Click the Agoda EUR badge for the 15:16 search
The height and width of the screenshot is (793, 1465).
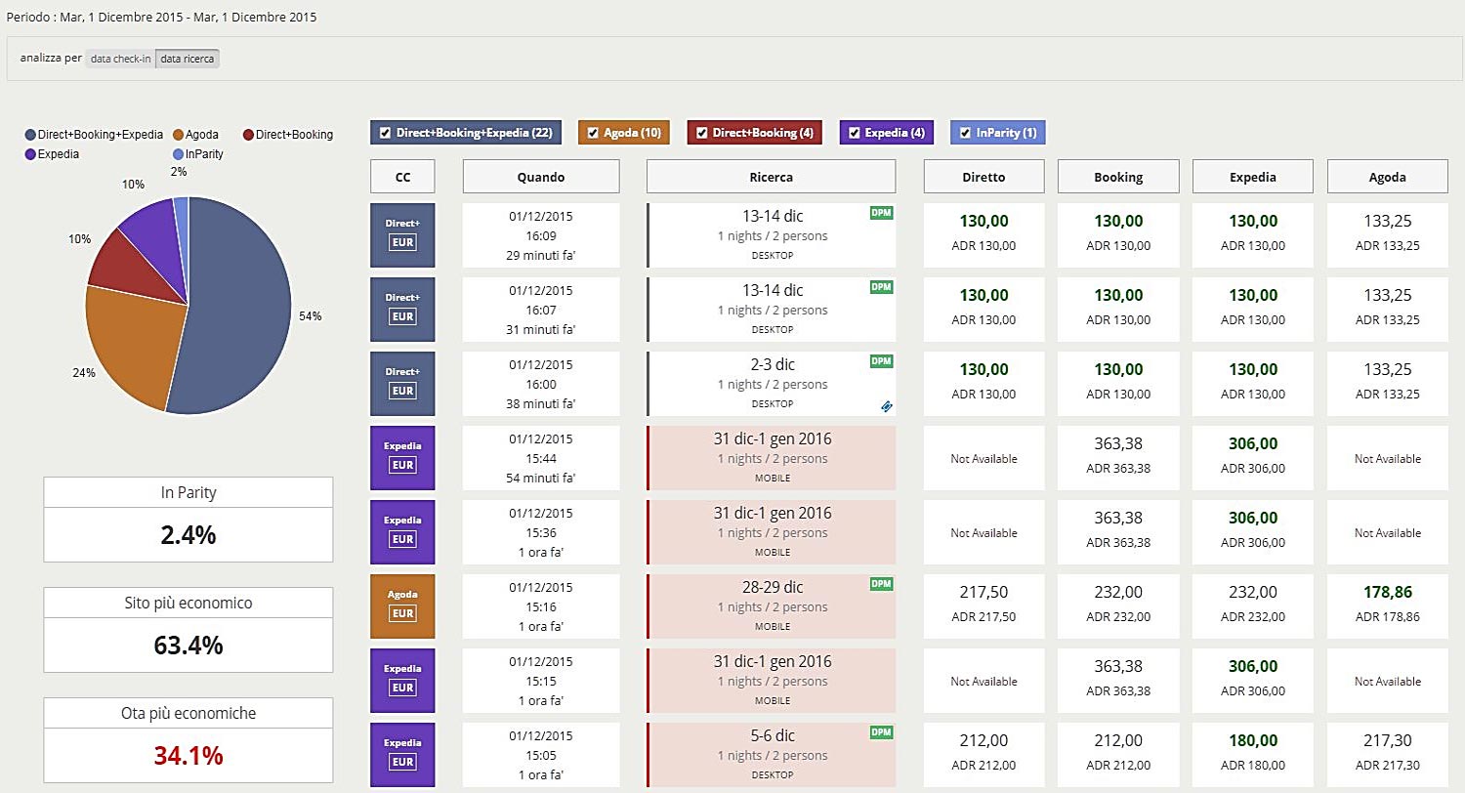[x=402, y=605]
